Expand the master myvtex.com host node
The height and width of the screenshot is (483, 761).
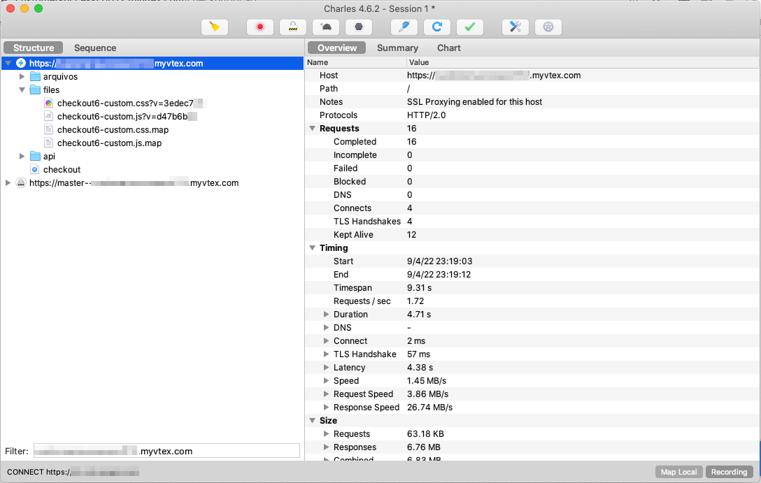tap(8, 183)
